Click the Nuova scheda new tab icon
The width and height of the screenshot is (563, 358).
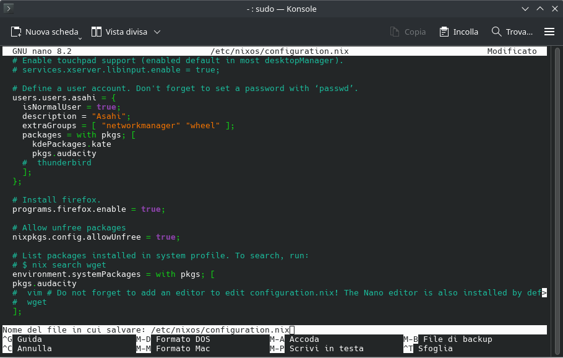pos(17,32)
